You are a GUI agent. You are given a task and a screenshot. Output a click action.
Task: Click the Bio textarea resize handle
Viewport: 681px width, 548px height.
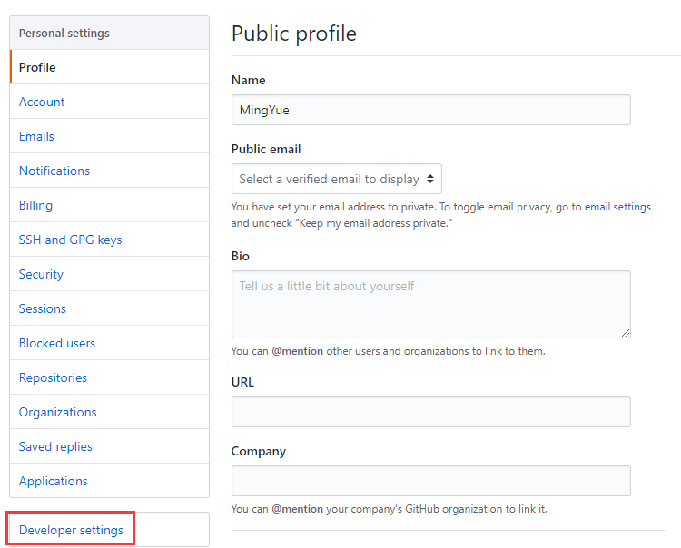coord(626,333)
